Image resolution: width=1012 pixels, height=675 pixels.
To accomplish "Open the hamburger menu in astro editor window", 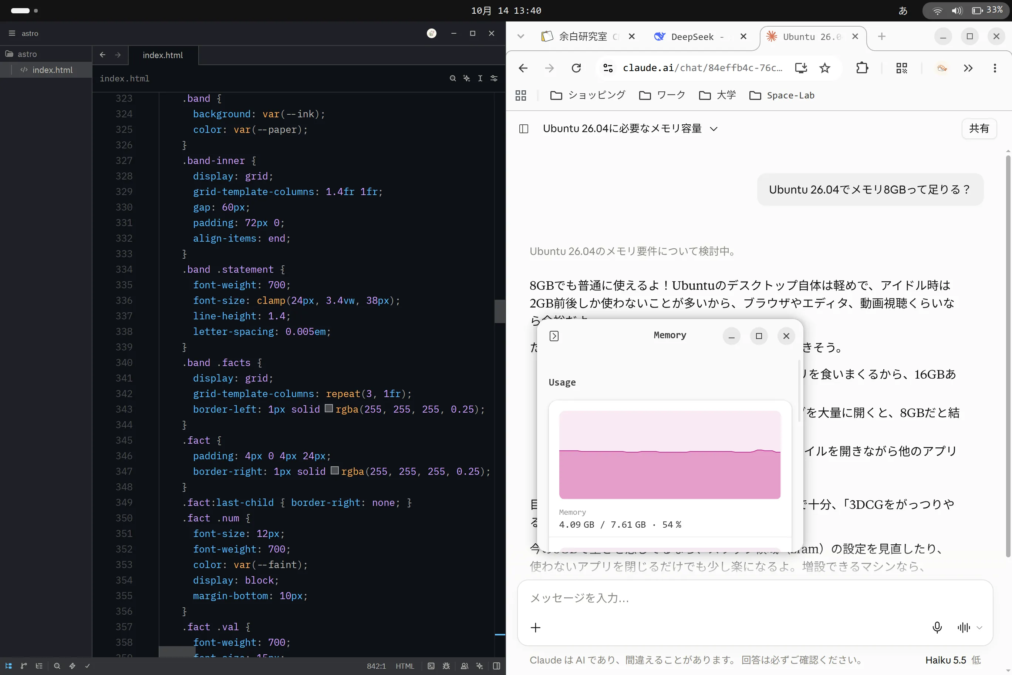I will (12, 33).
